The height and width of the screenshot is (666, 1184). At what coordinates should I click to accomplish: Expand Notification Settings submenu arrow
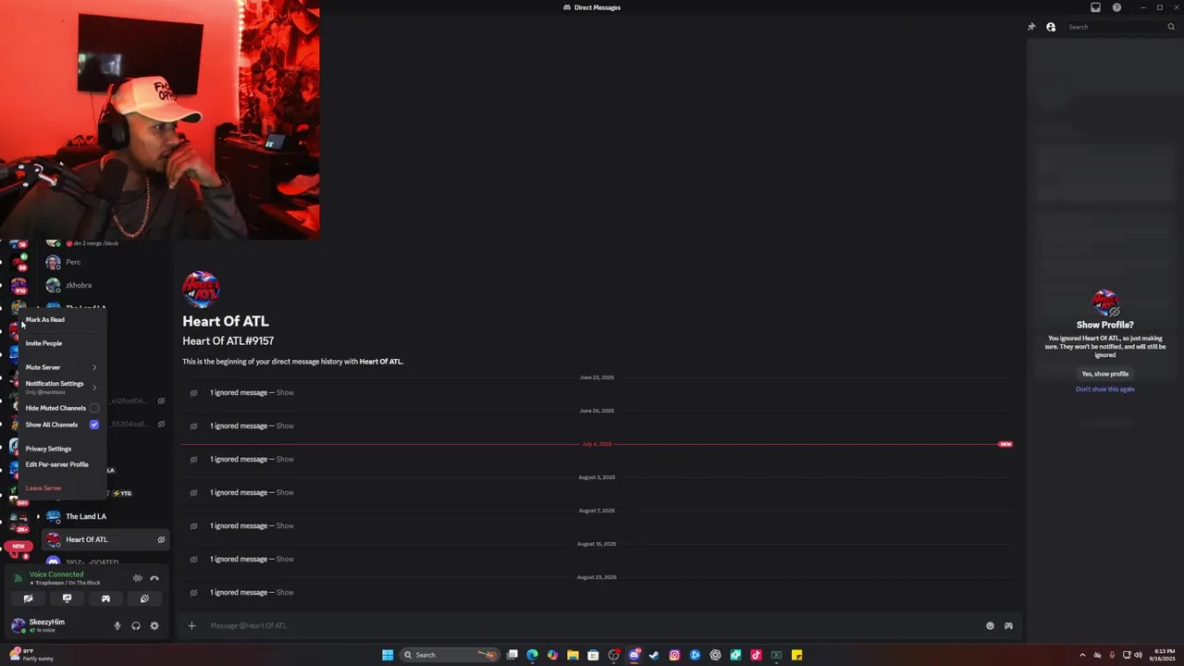94,387
